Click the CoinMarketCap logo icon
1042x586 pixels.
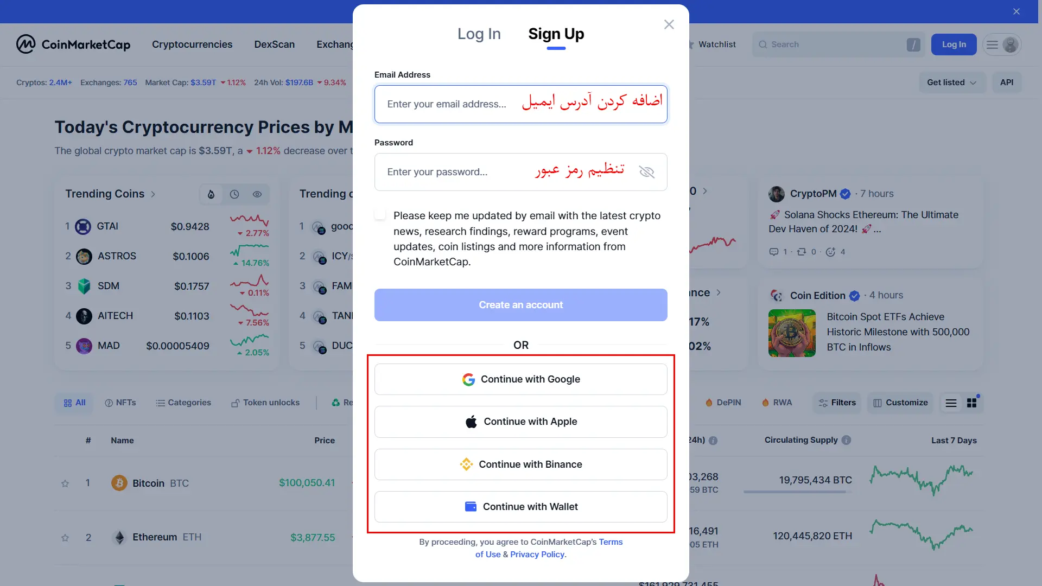(x=26, y=44)
